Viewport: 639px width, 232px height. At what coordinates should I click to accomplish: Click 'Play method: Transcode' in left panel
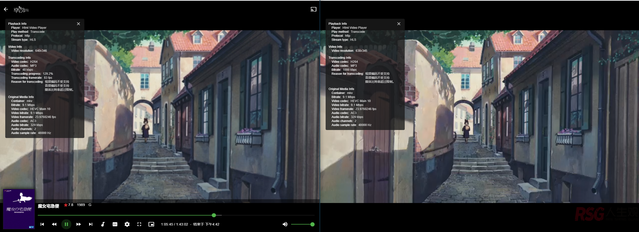(28, 32)
